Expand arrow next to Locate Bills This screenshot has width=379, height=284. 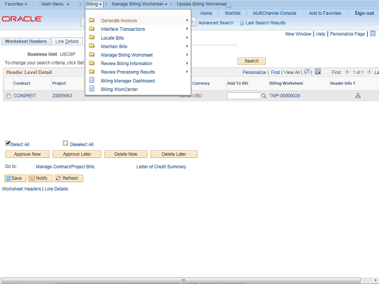click(187, 37)
